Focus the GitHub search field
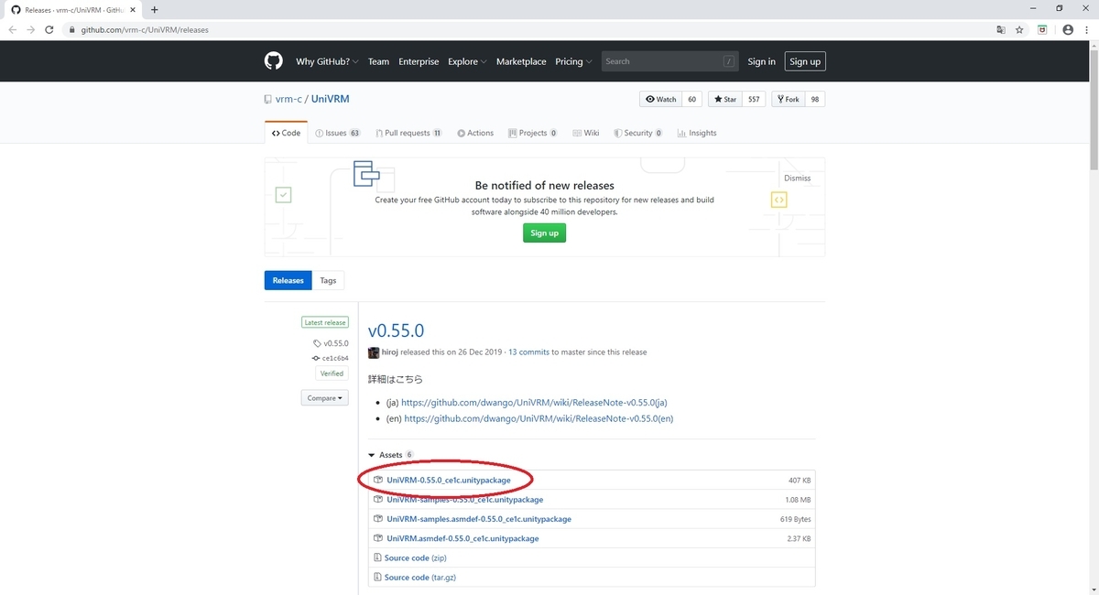 [x=670, y=61]
